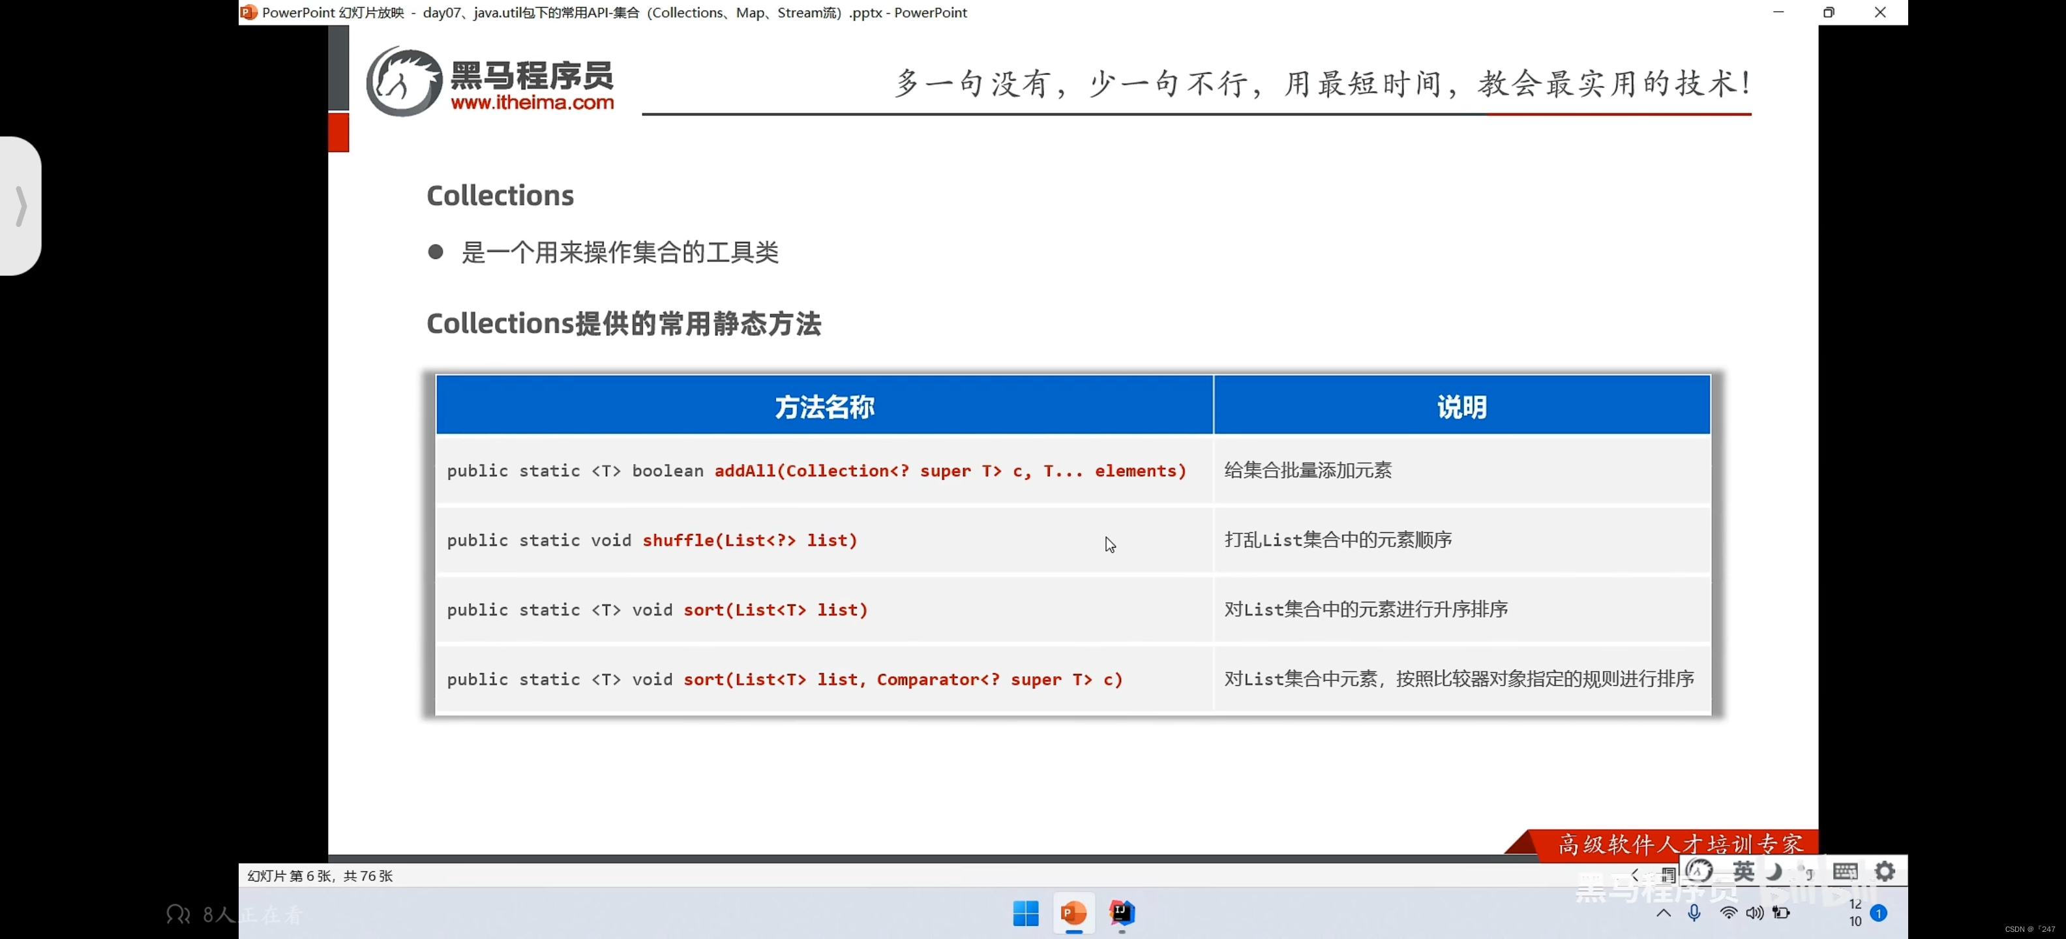The width and height of the screenshot is (2066, 939).
Task: Open the Windows Start menu
Action: (x=1026, y=914)
